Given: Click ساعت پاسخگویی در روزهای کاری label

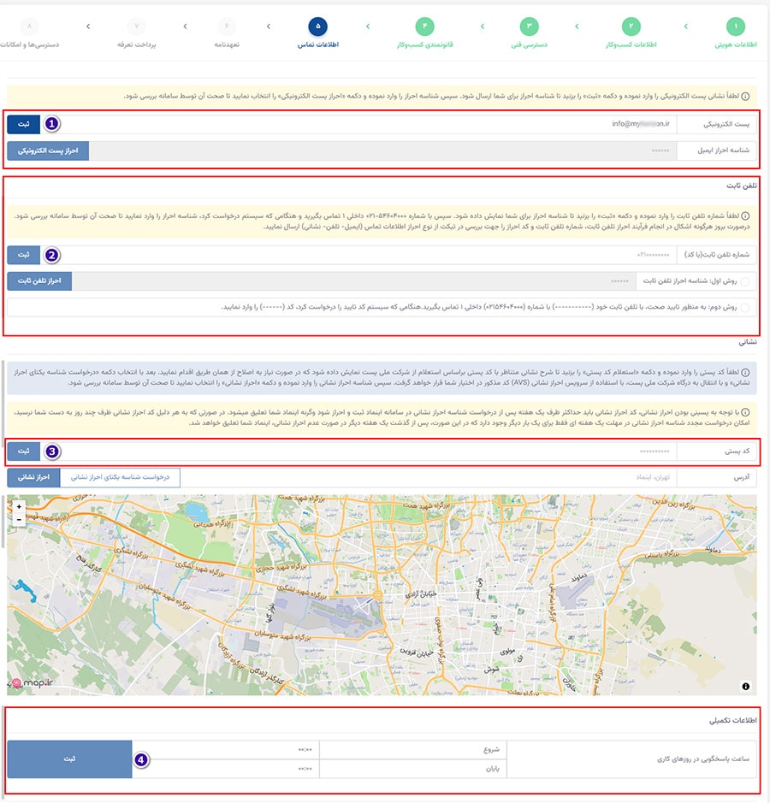Looking at the screenshot, I should tap(703, 759).
